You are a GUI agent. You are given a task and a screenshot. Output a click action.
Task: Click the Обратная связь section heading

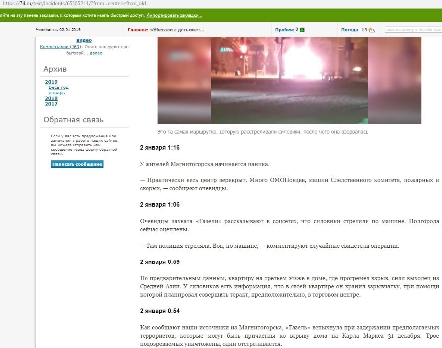tap(74, 120)
